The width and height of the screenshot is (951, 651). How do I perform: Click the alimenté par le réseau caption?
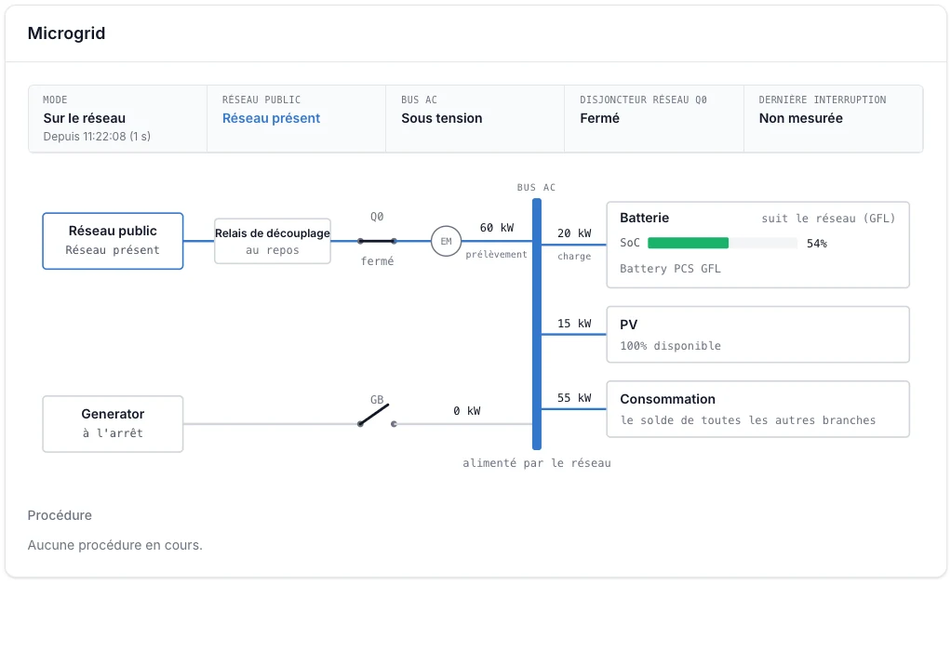537,463
